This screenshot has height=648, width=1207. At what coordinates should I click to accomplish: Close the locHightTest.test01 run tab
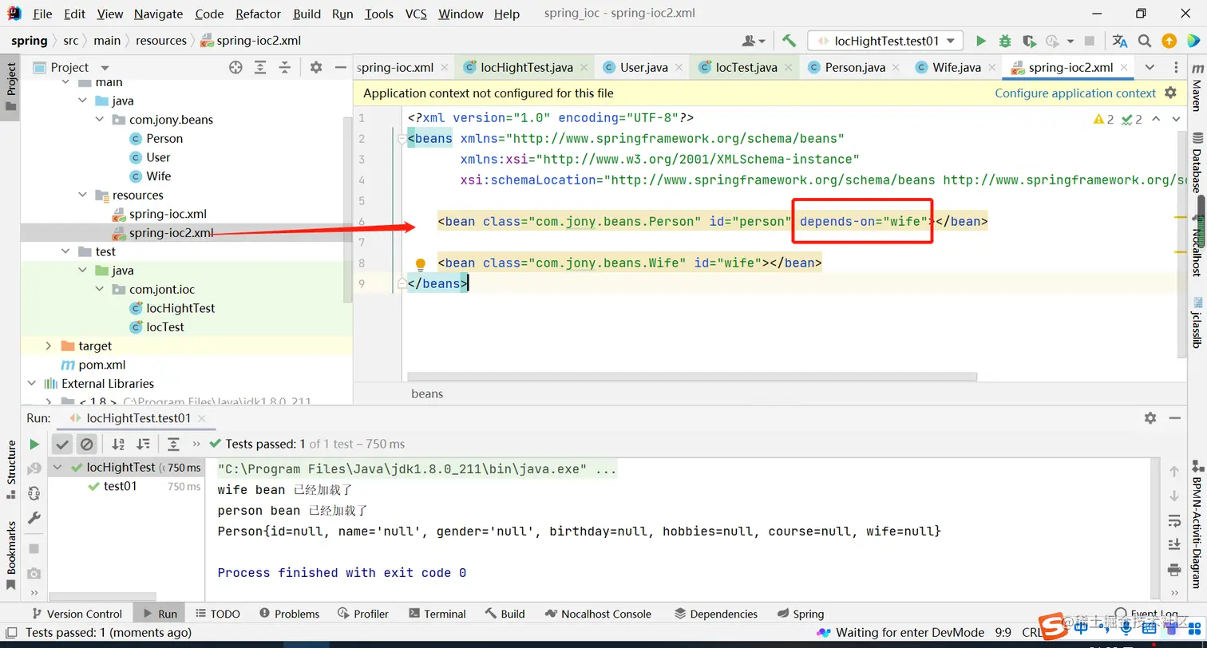click(202, 418)
